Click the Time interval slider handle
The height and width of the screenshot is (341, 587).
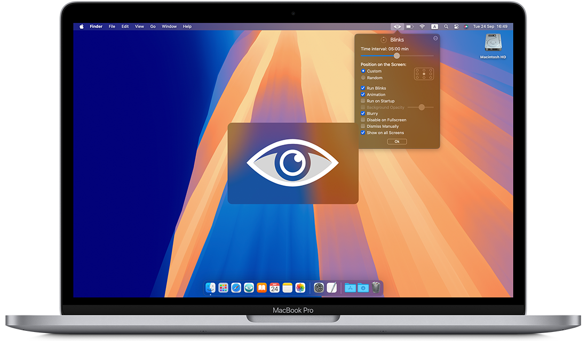pyautogui.click(x=396, y=55)
